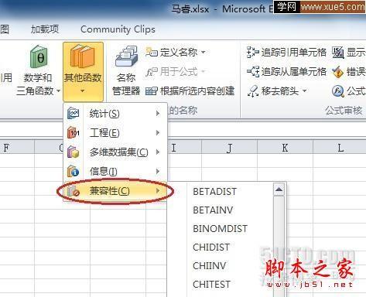Click the 其他函数 orange books icon
The width and height of the screenshot is (366, 297).
tap(83, 57)
